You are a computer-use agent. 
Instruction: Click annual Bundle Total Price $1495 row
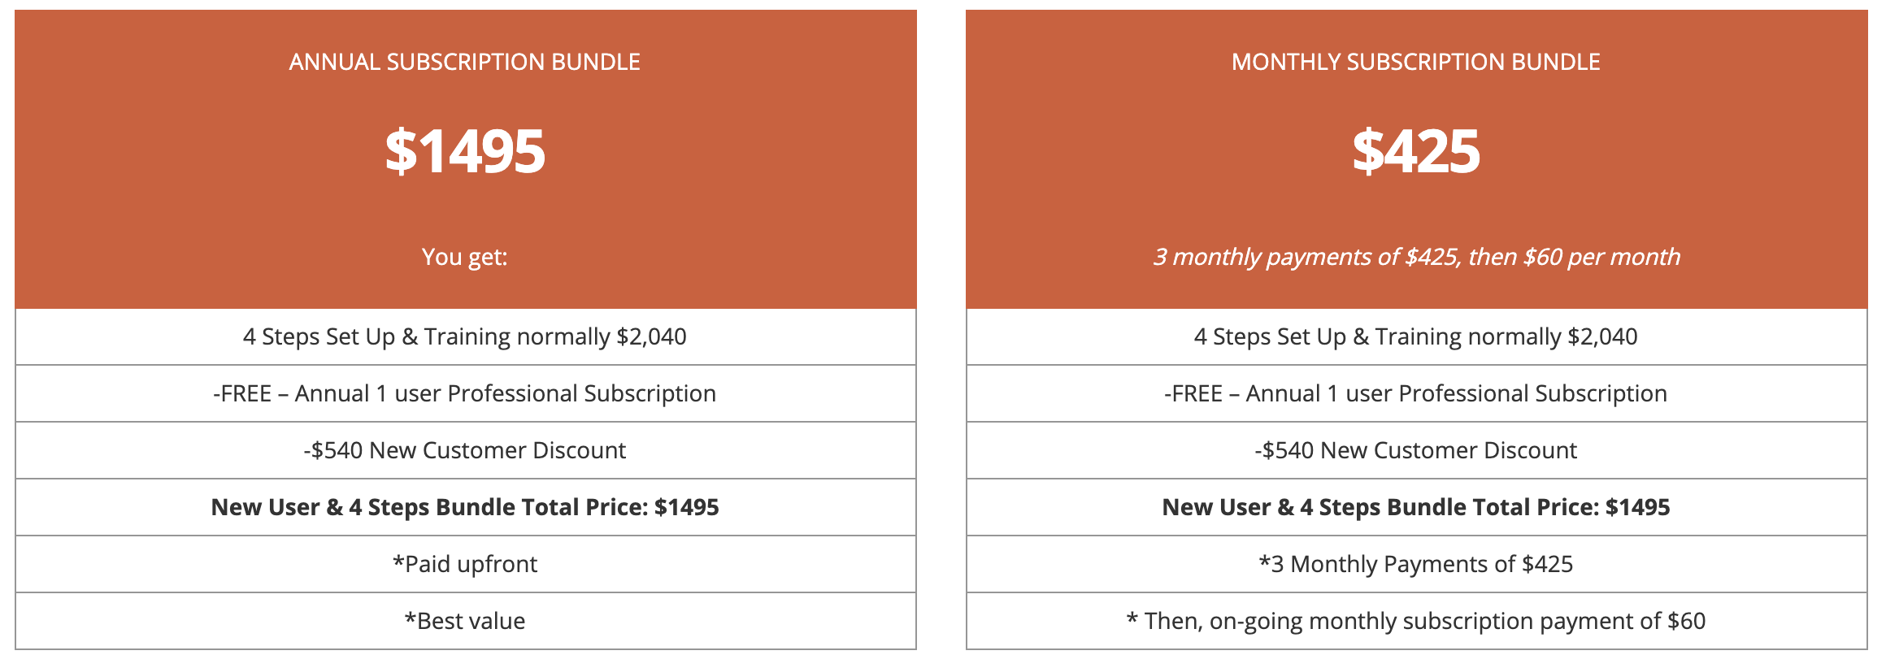(x=466, y=507)
